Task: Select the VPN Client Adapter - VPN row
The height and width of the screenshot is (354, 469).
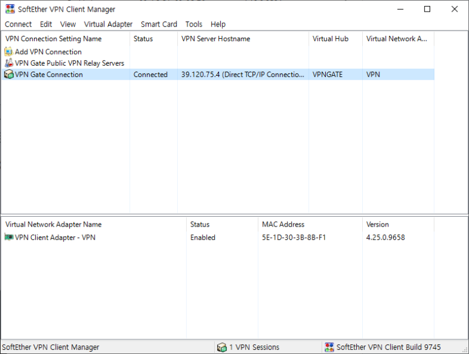Action: coord(55,237)
